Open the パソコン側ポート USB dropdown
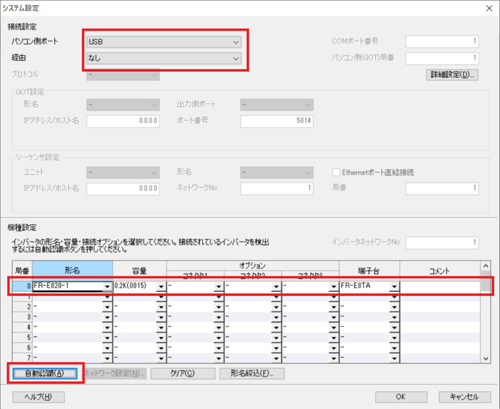500x409 pixels. point(164,42)
